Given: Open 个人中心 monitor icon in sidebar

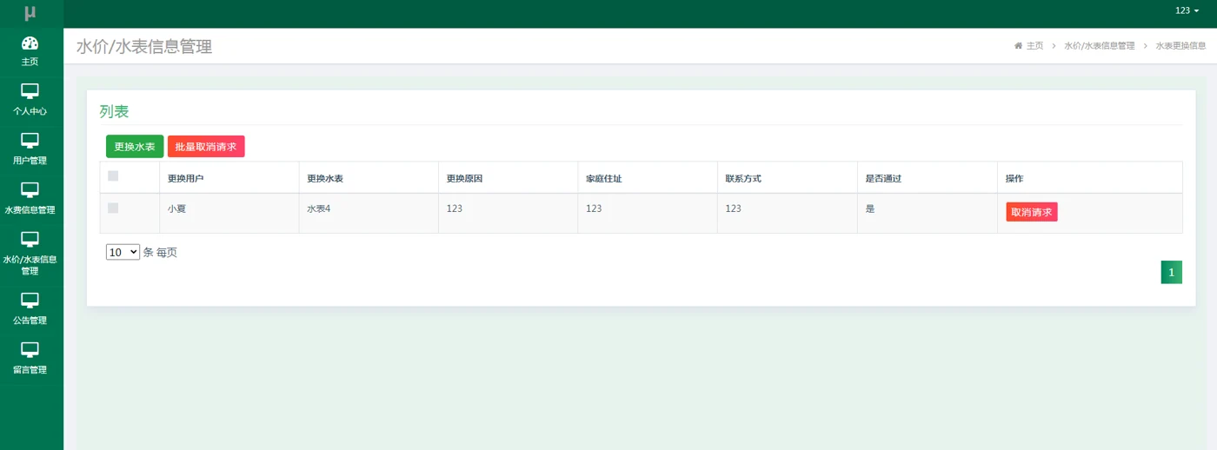Looking at the screenshot, I should pos(30,91).
